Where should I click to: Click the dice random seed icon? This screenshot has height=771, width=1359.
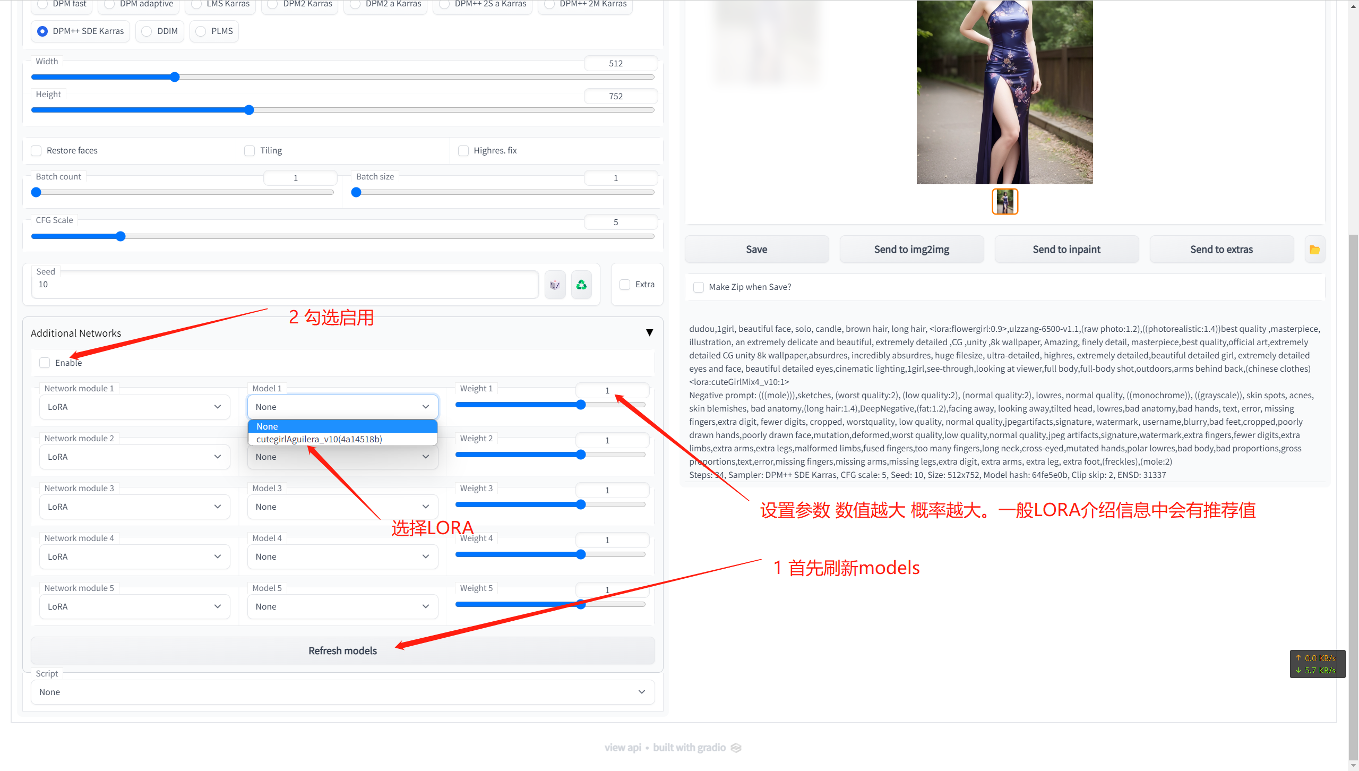[x=555, y=285]
